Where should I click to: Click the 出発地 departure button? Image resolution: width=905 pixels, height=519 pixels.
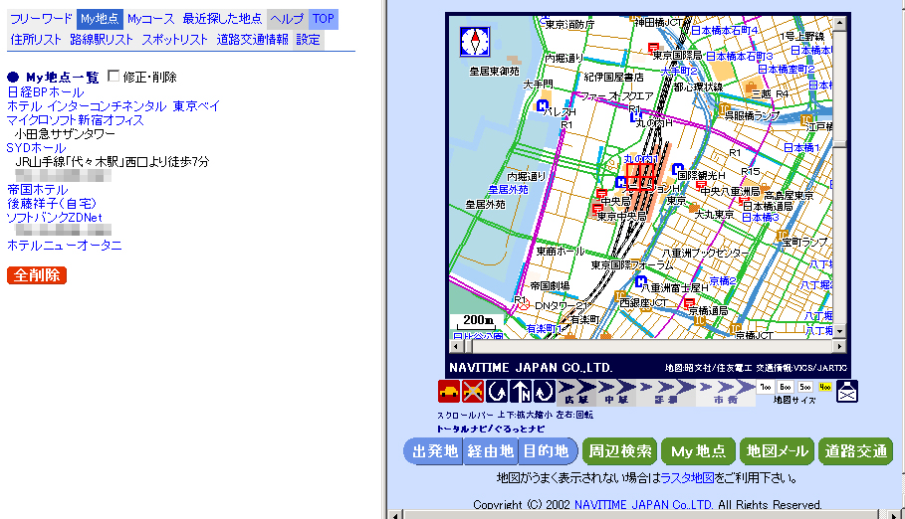click(435, 451)
